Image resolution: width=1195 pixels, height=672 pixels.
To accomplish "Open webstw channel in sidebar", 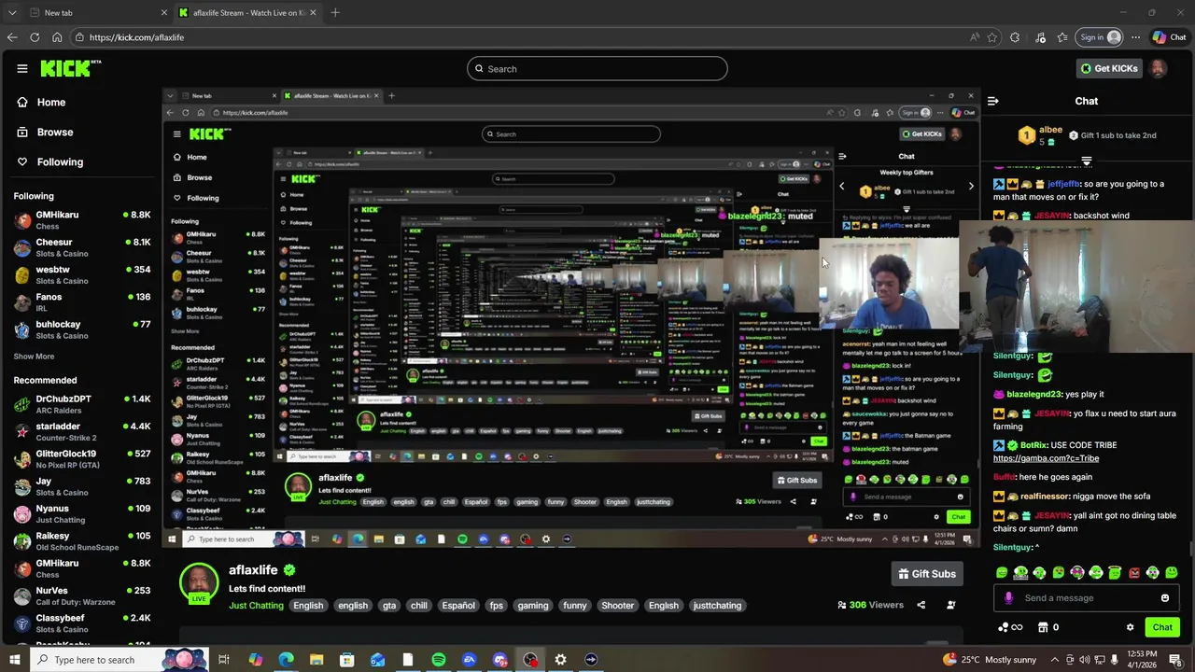I will click(x=82, y=275).
